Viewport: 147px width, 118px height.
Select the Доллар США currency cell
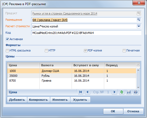click(x=55, y=71)
